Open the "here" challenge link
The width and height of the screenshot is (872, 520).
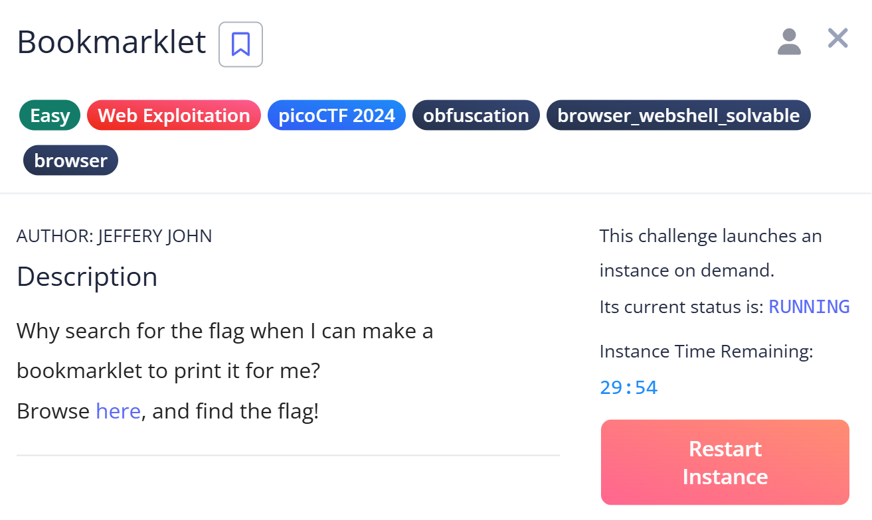(118, 411)
